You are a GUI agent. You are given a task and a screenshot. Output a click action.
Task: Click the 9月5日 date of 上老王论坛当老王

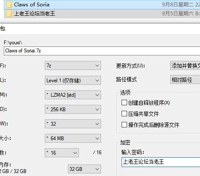[181, 14]
